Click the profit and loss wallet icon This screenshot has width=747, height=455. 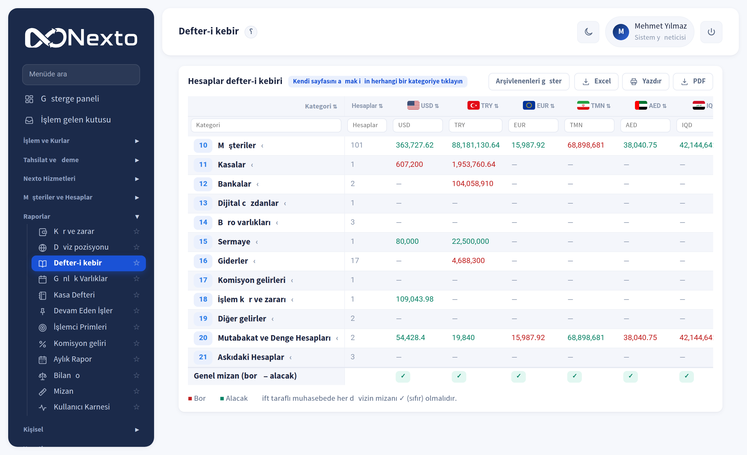tap(43, 232)
